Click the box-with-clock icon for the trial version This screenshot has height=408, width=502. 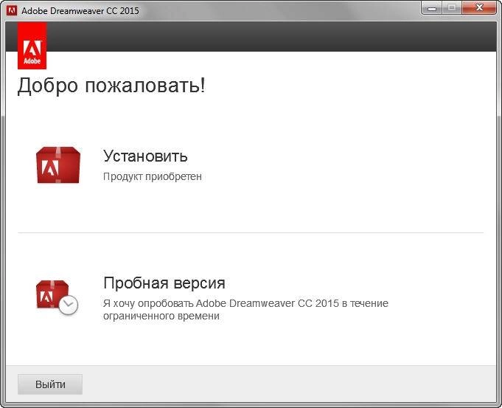pyautogui.click(x=57, y=297)
